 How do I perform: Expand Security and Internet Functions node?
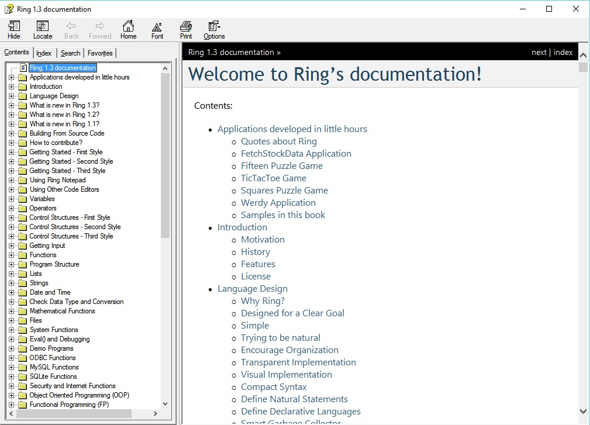(x=11, y=386)
